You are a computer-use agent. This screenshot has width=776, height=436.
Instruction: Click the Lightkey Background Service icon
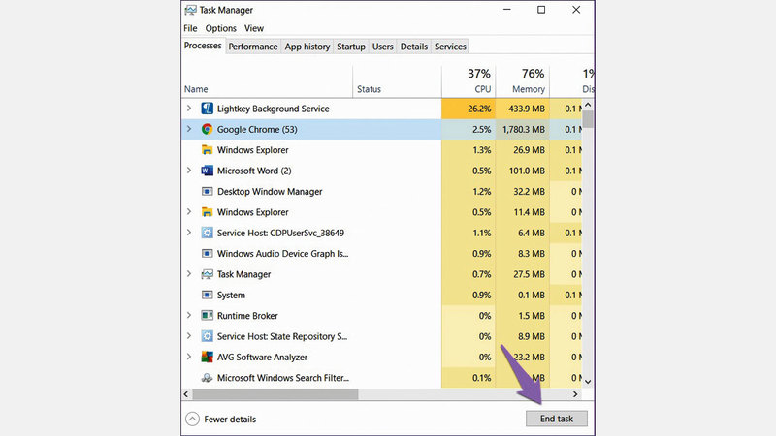click(x=207, y=109)
